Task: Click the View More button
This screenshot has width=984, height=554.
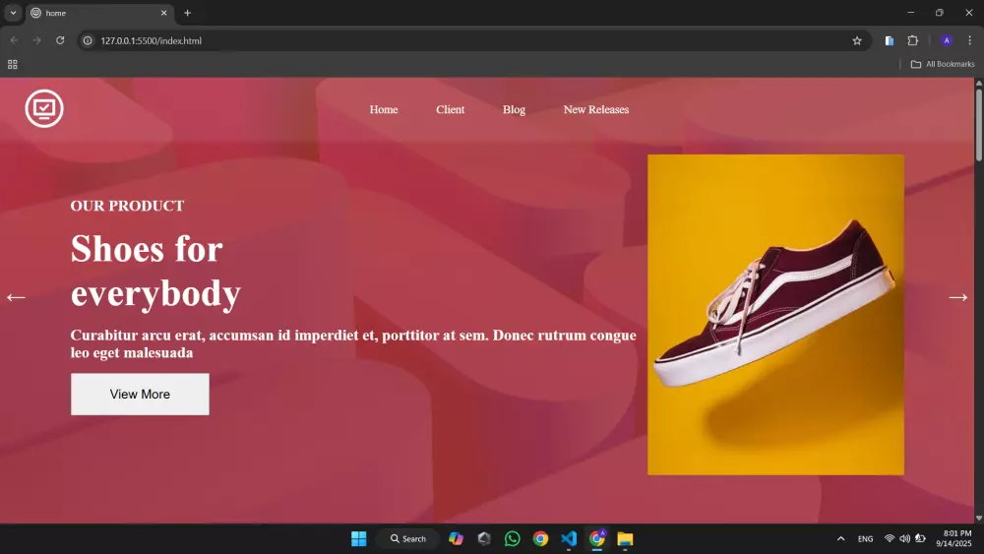Action: coord(140,394)
